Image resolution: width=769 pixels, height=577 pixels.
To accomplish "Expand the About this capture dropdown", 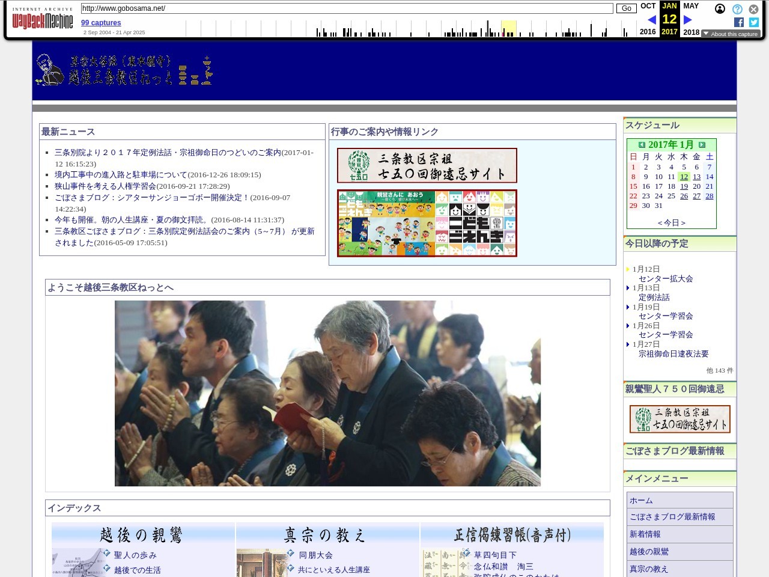I will click(x=731, y=34).
